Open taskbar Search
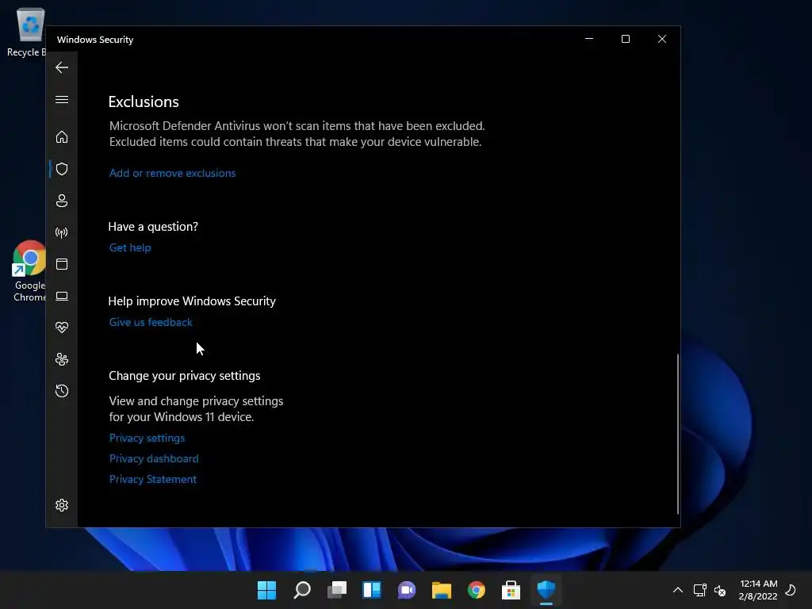This screenshot has height=609, width=812. coord(302,590)
